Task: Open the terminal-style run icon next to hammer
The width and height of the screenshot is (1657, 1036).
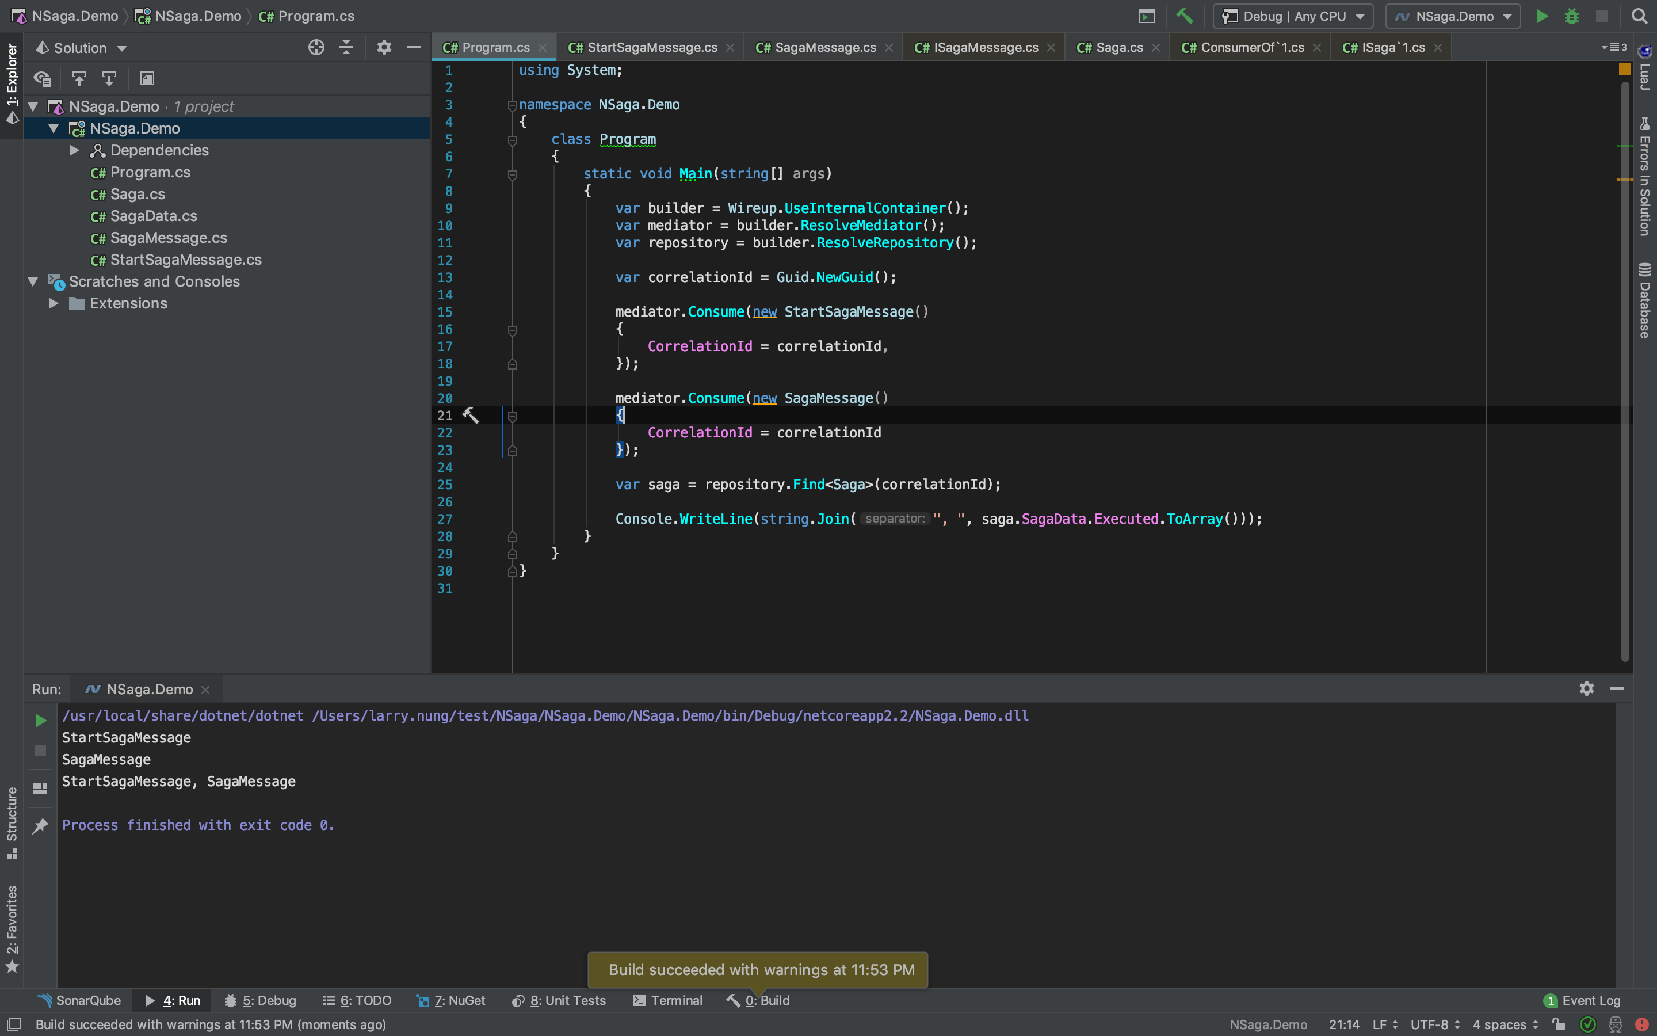Action: pos(1147,16)
